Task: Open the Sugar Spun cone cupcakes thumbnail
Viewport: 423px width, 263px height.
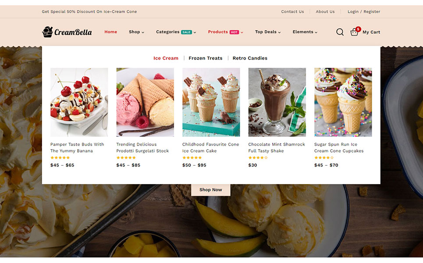Action: (343, 102)
